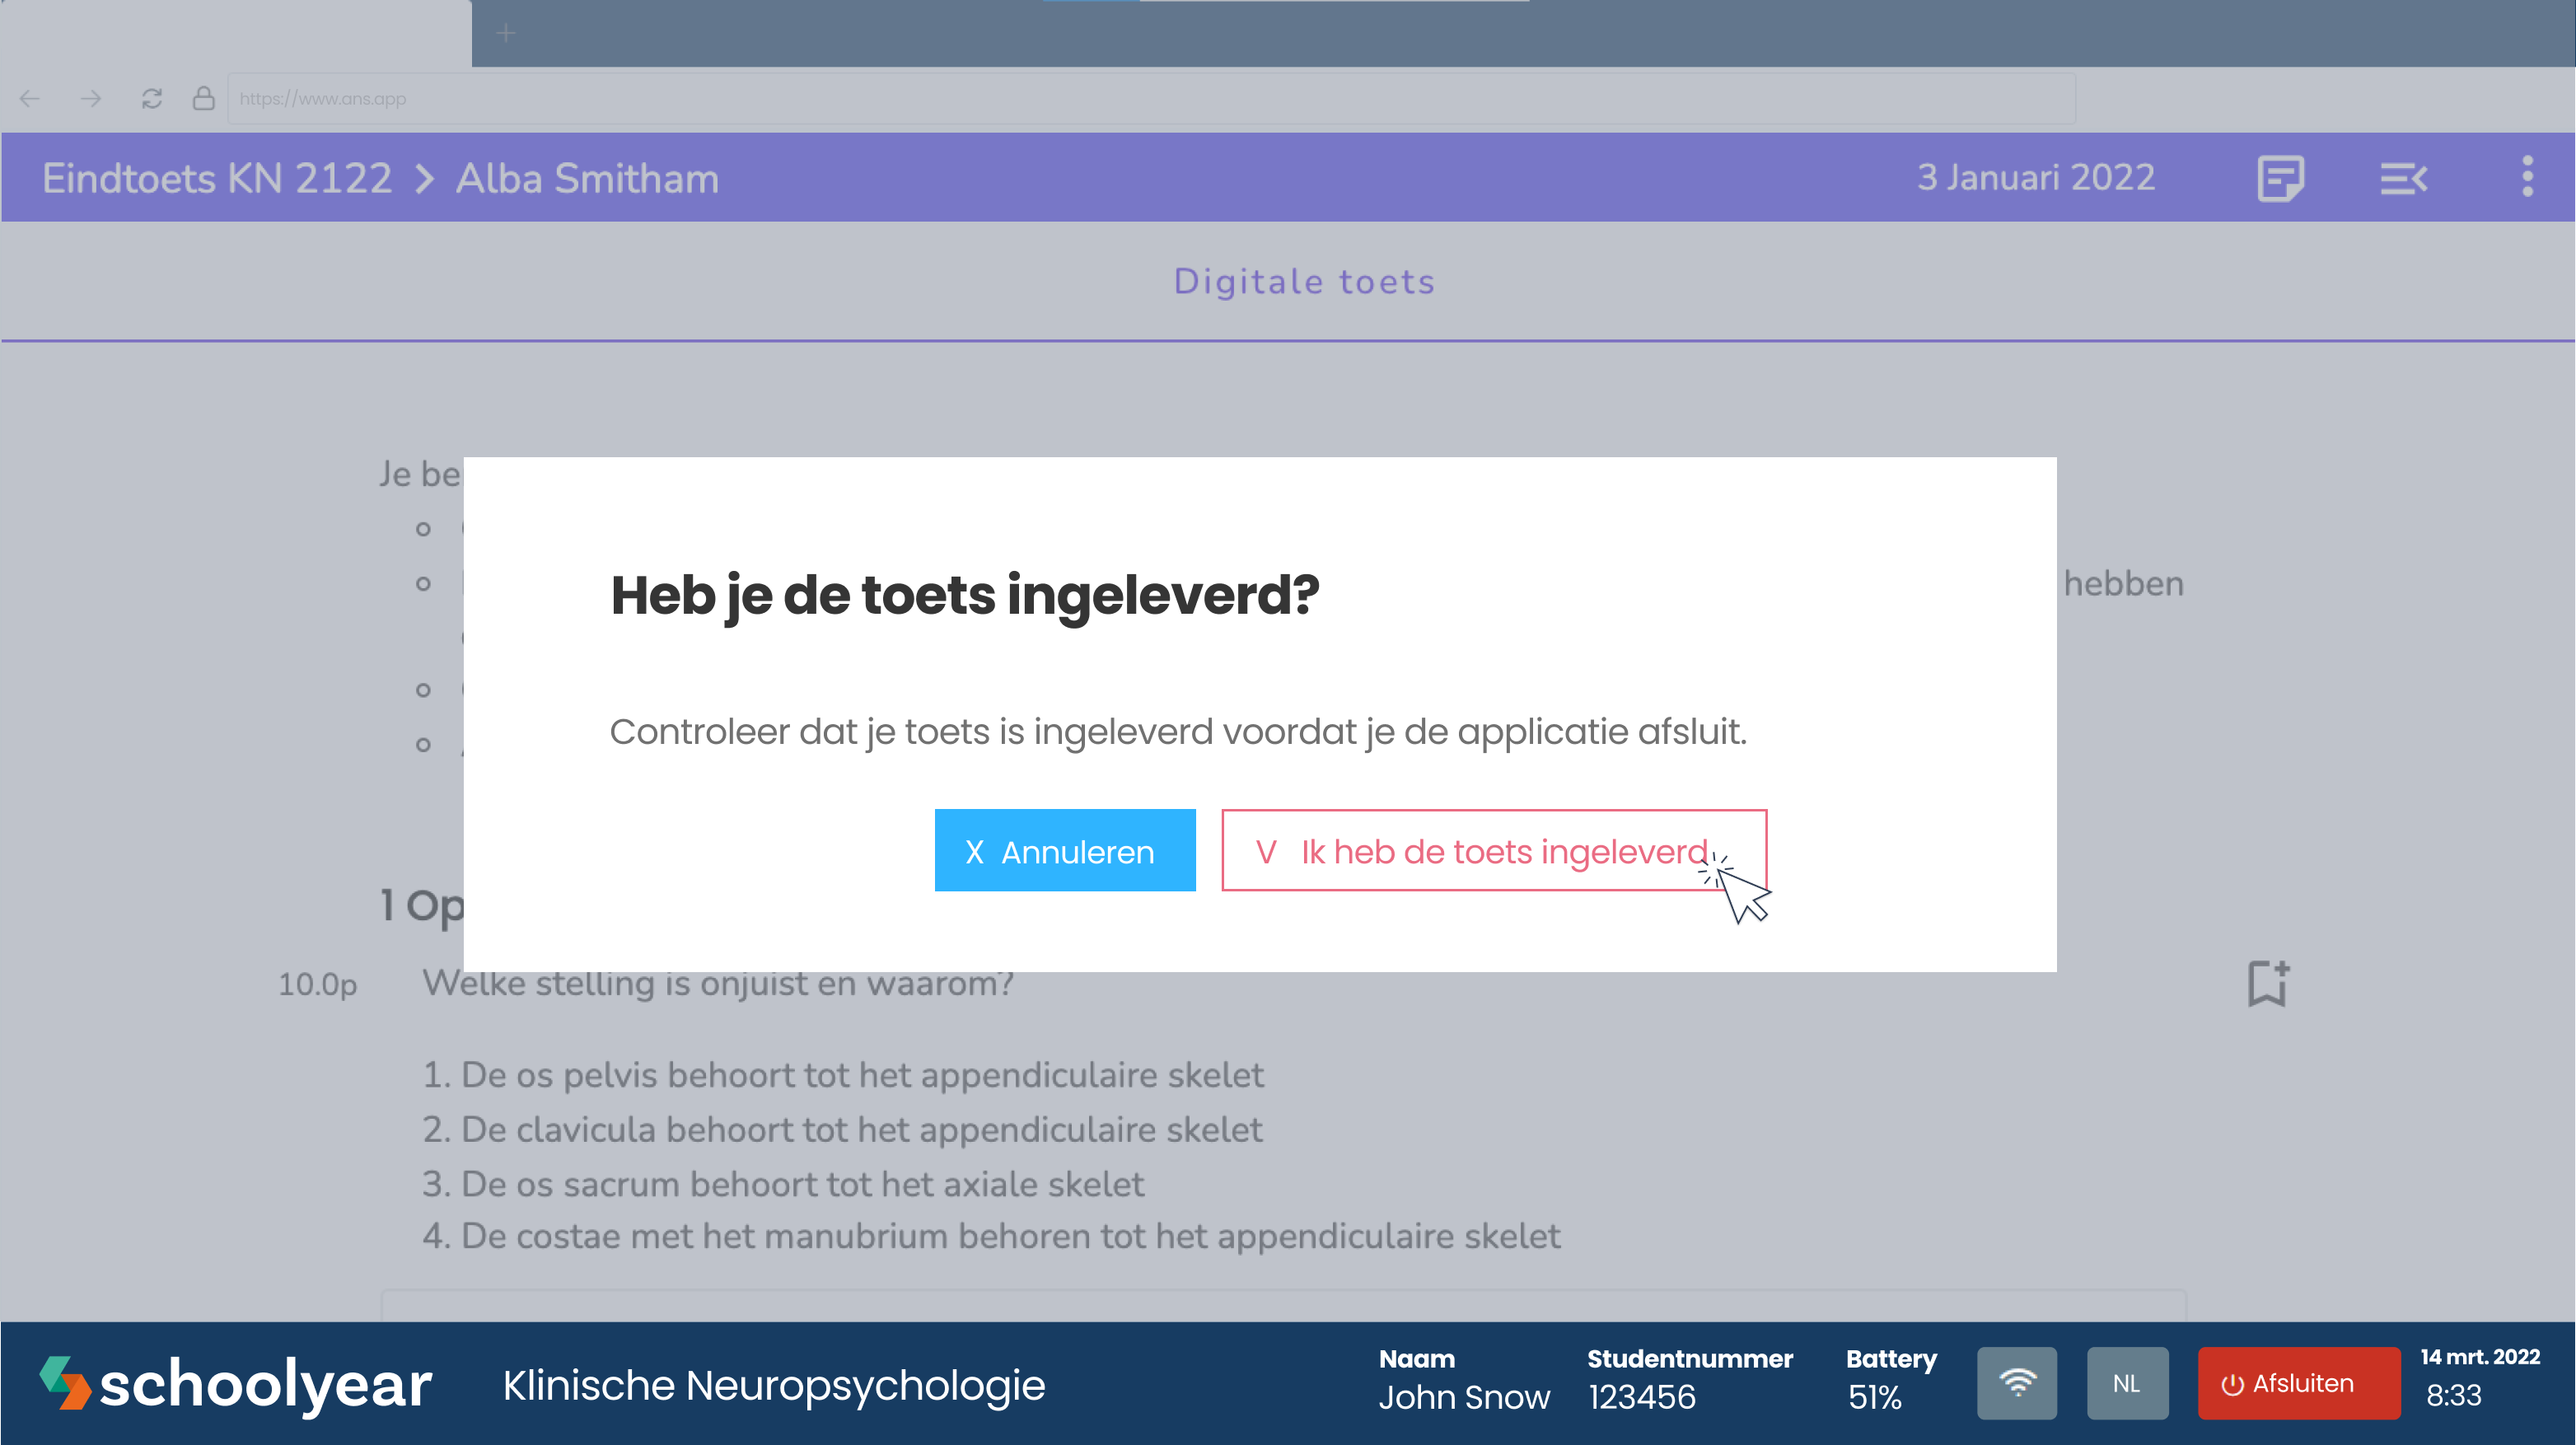The height and width of the screenshot is (1445, 2576).
Task: Select the second answer radio option
Action: point(424,583)
